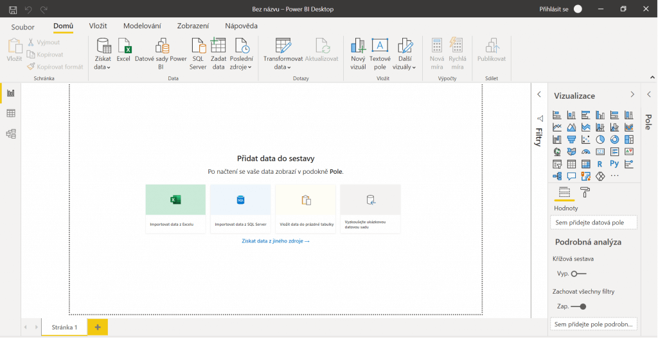Switch to the Zobrazení ribbon tab
658x338 pixels.
193,26
